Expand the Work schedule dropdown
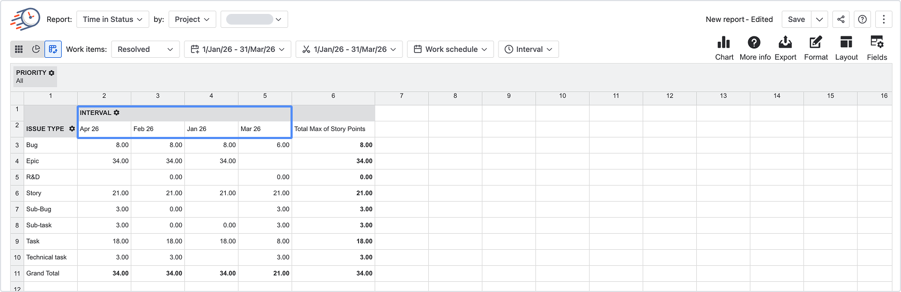Viewport: 901px width, 292px height. point(450,49)
